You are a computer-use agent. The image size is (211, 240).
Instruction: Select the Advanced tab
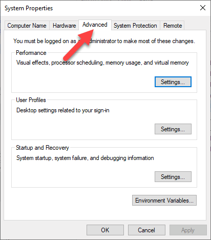click(x=95, y=25)
